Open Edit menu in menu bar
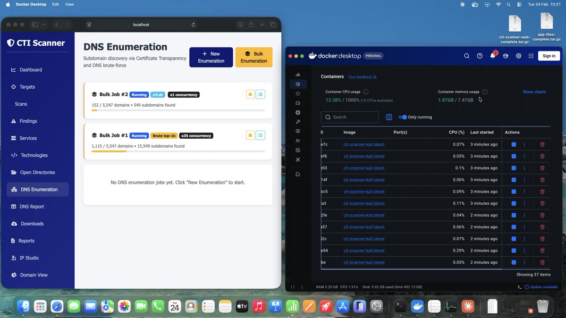Screen dimensions: 566x318 pos(55,4)
